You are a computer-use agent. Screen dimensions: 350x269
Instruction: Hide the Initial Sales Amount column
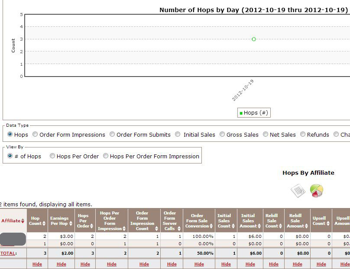[250, 264]
